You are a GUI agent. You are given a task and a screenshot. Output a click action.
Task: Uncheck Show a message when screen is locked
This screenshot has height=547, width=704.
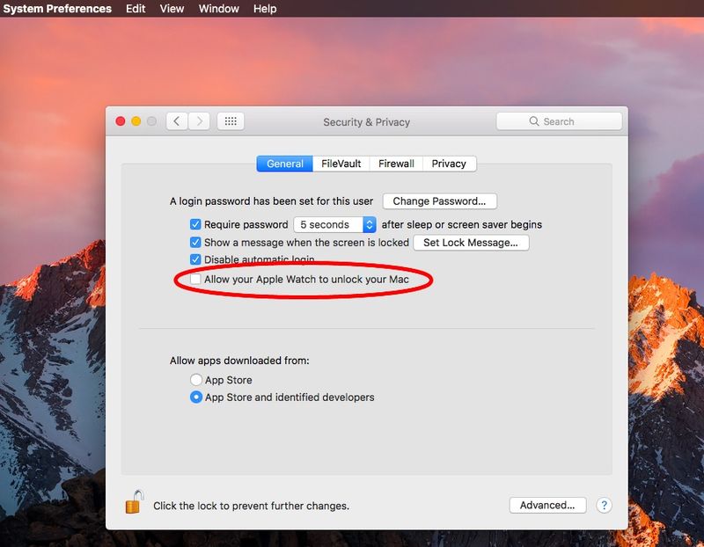195,243
